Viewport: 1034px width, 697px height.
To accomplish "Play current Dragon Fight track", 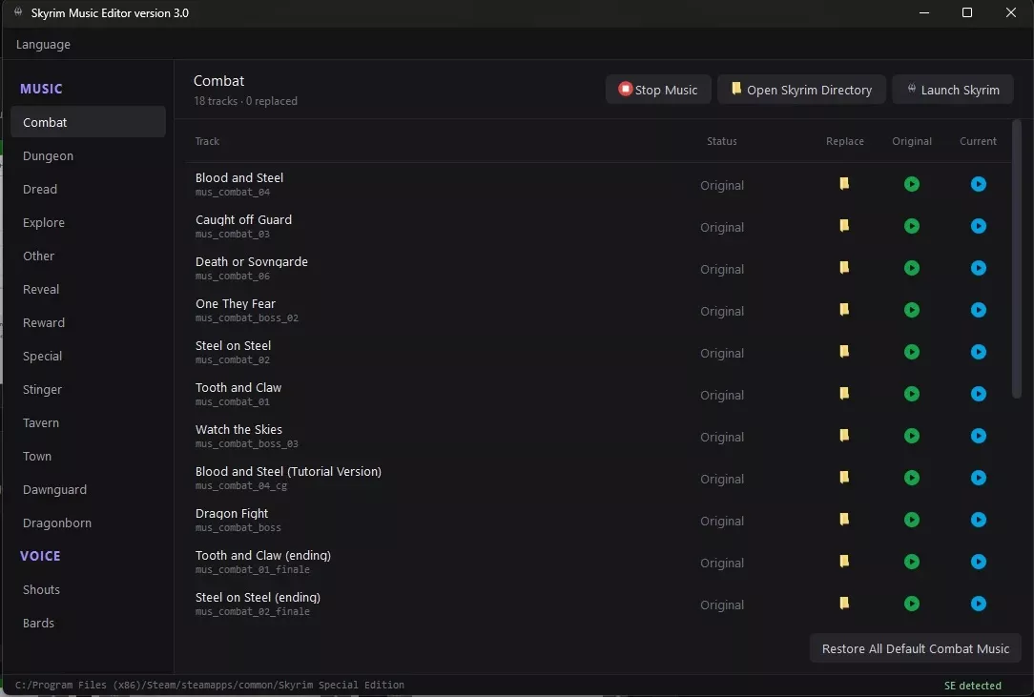I will (978, 520).
